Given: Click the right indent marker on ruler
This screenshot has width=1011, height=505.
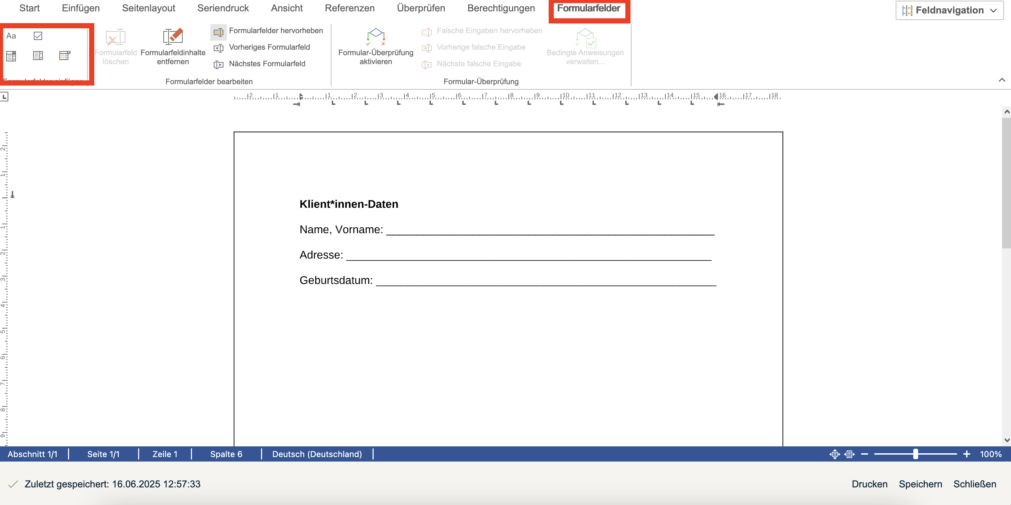Looking at the screenshot, I should point(716,97).
